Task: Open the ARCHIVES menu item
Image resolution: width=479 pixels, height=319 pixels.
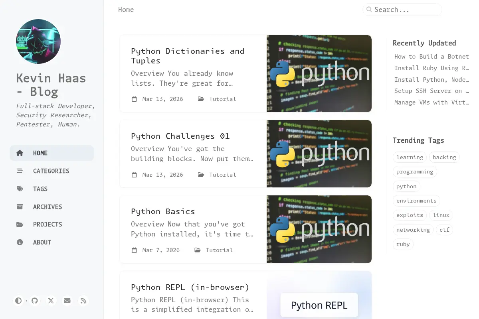Action: pyautogui.click(x=51, y=207)
